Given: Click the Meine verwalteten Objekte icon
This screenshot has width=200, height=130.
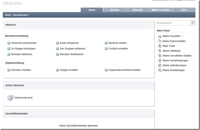Looking at the screenshot, I should (x=160, y=56).
